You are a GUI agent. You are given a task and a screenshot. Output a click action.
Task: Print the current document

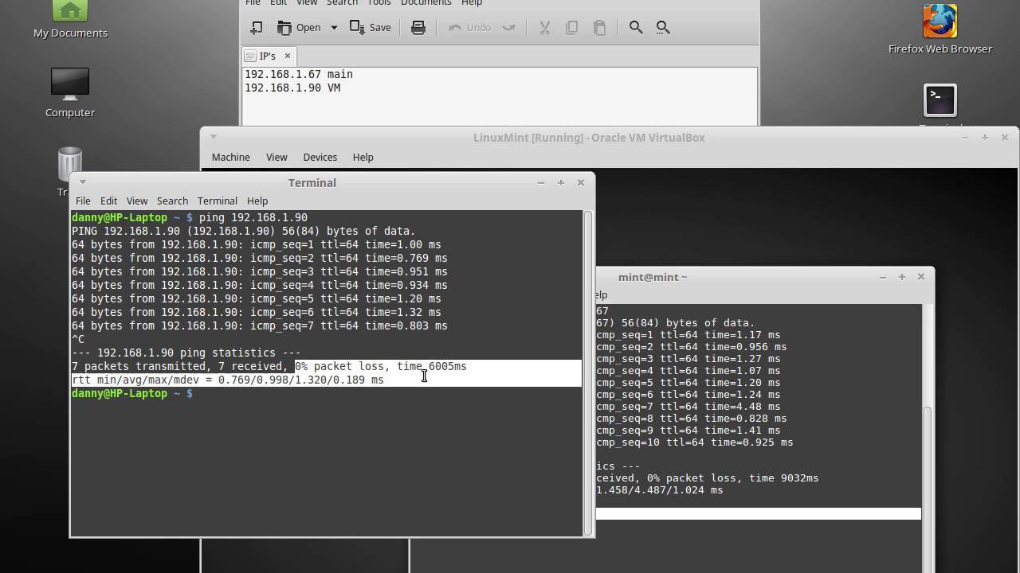click(418, 27)
